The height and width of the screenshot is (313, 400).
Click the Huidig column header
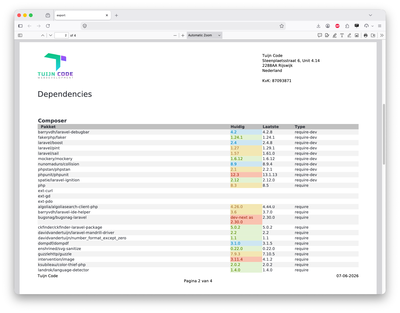pyautogui.click(x=237, y=127)
